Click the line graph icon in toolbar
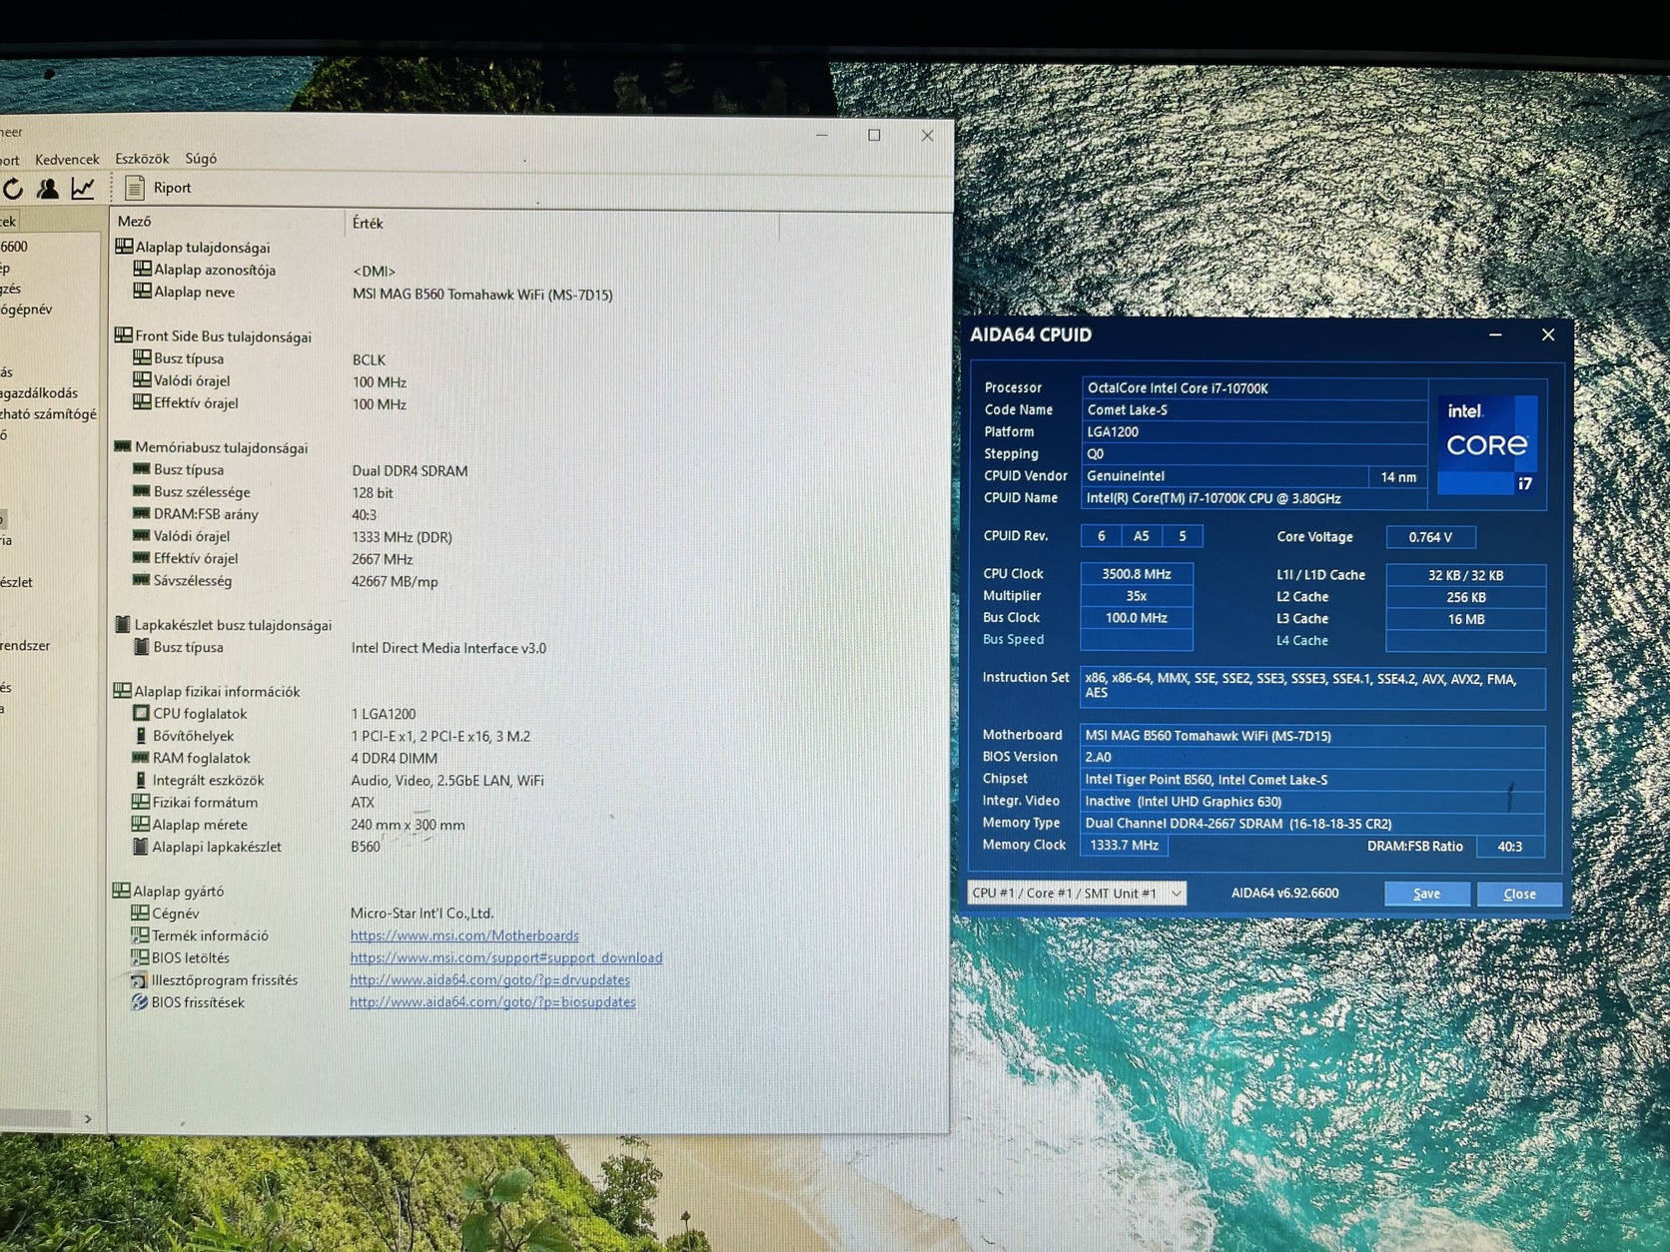Viewport: 1670px width, 1252px height. pos(83,187)
